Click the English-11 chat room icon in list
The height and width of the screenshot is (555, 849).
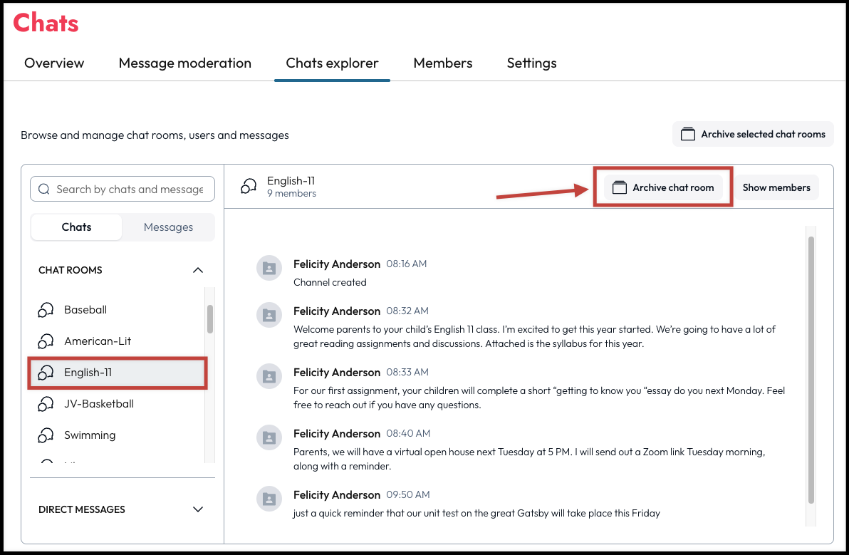[x=46, y=373]
